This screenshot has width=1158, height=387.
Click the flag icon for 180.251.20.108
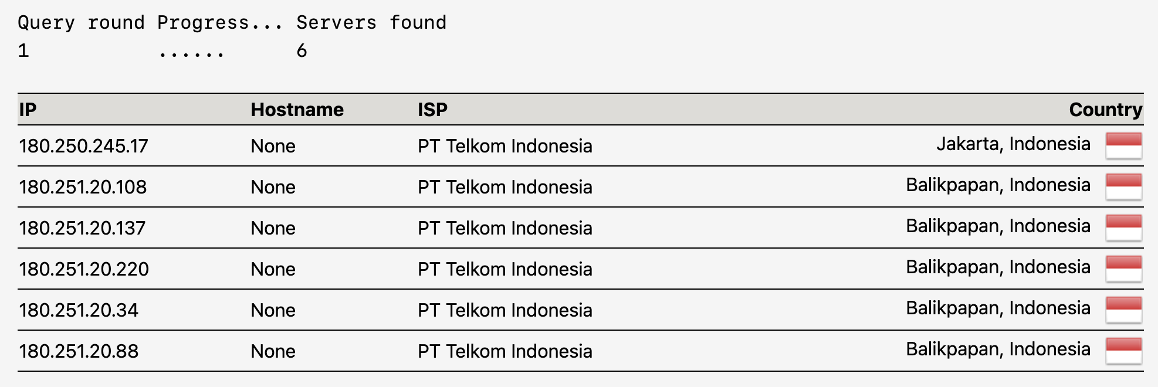(x=1123, y=186)
